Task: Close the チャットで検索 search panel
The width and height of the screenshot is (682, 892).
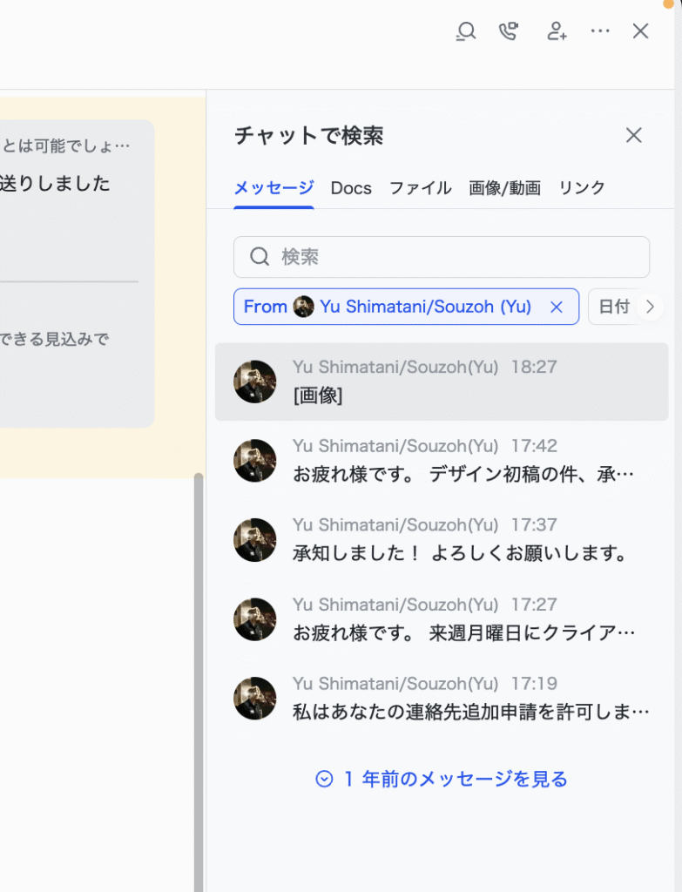Action: (x=633, y=135)
